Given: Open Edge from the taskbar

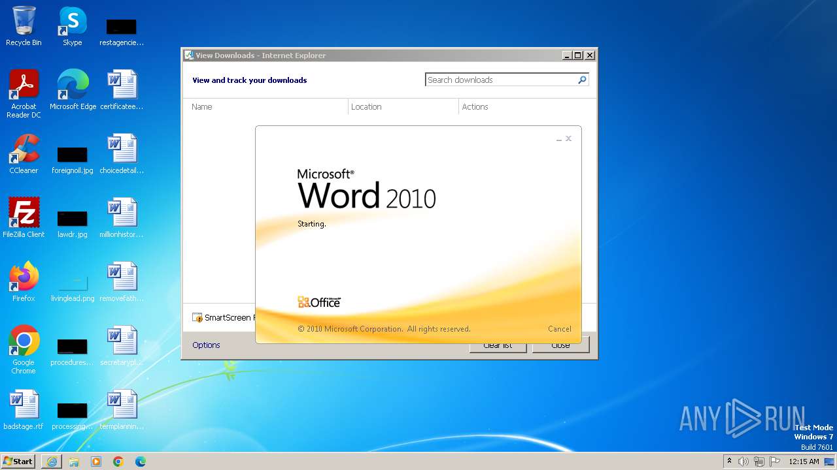Looking at the screenshot, I should click(141, 462).
